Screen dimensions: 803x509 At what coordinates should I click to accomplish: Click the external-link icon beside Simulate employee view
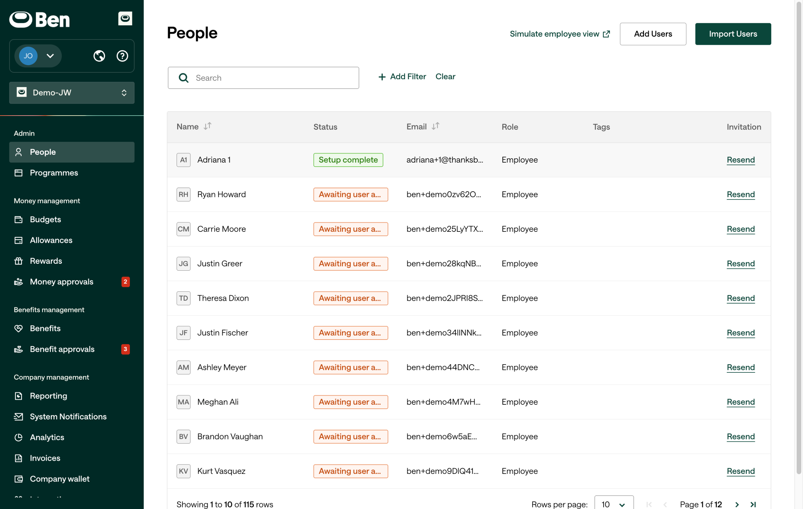point(606,34)
